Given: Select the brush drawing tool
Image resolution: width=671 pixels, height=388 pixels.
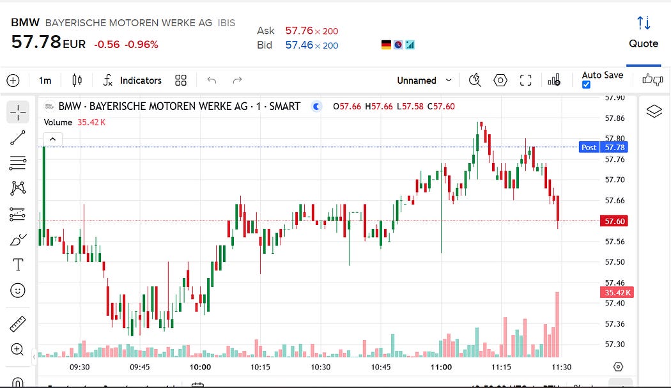Looking at the screenshot, I should (17, 240).
